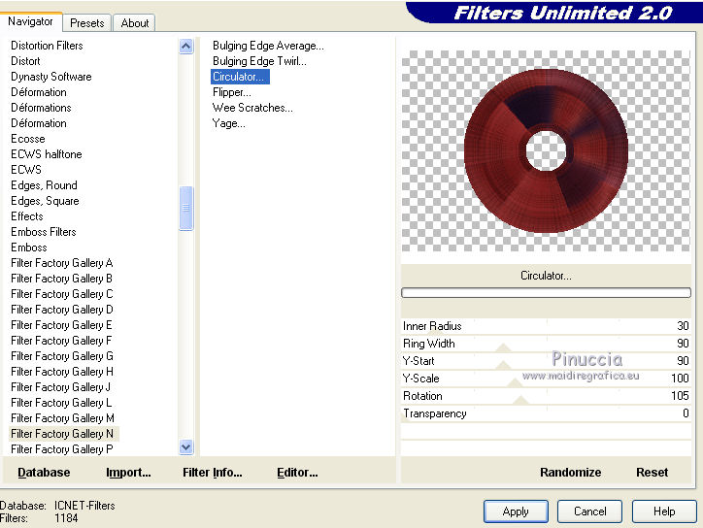Open Filter Factory Gallery P
703x528 pixels.
point(62,449)
